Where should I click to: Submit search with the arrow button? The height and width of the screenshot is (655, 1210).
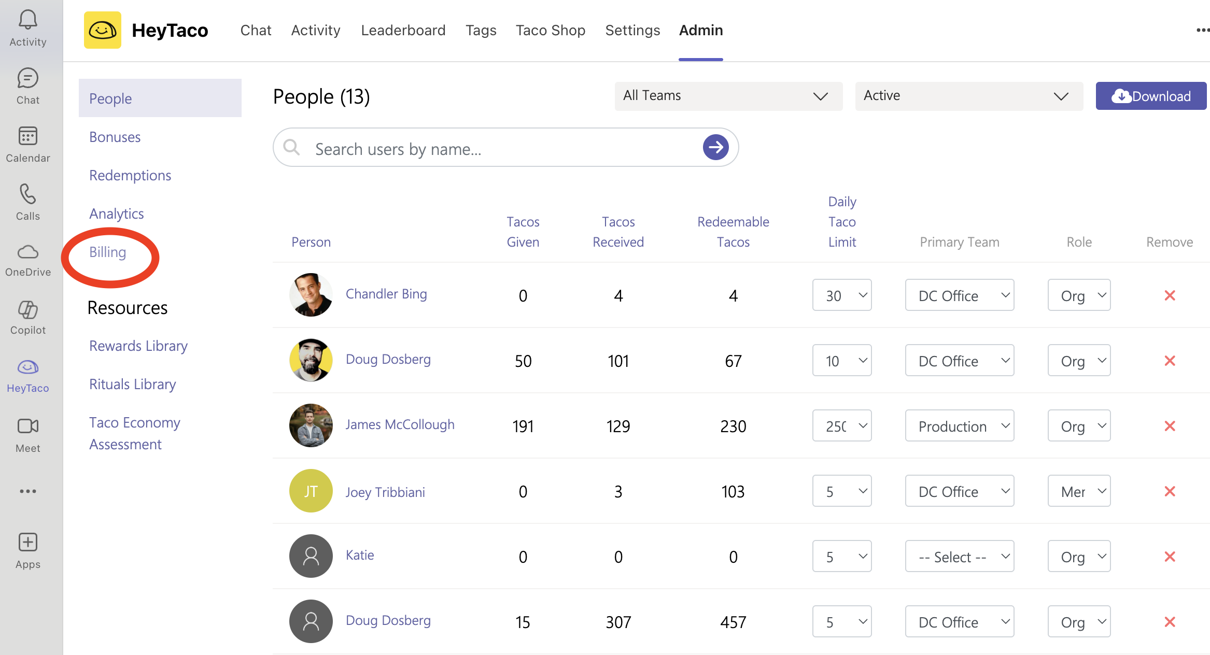click(716, 147)
